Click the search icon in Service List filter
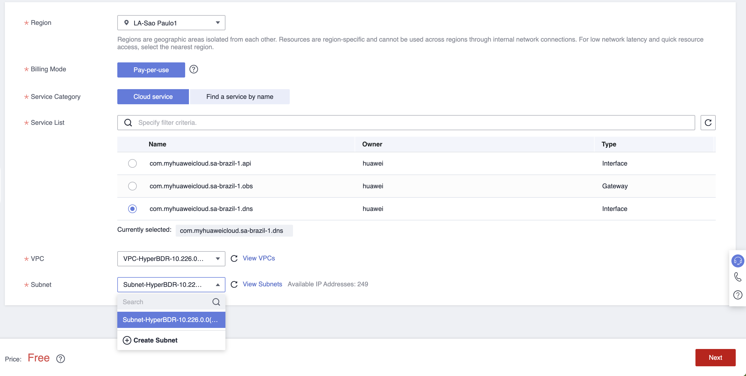 pos(128,123)
